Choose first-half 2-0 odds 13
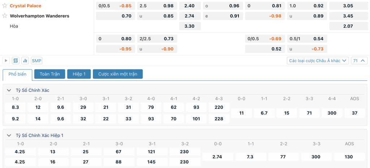 (53, 151)
